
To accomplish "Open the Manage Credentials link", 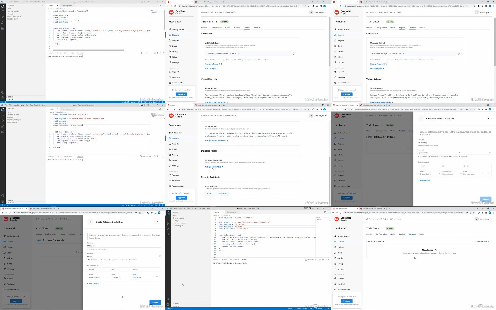I will point(214,167).
